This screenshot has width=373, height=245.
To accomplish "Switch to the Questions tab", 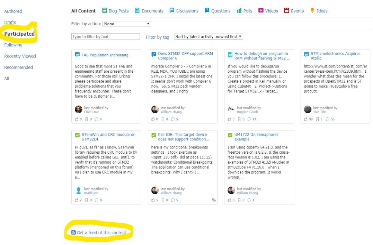I will (x=217, y=11).
